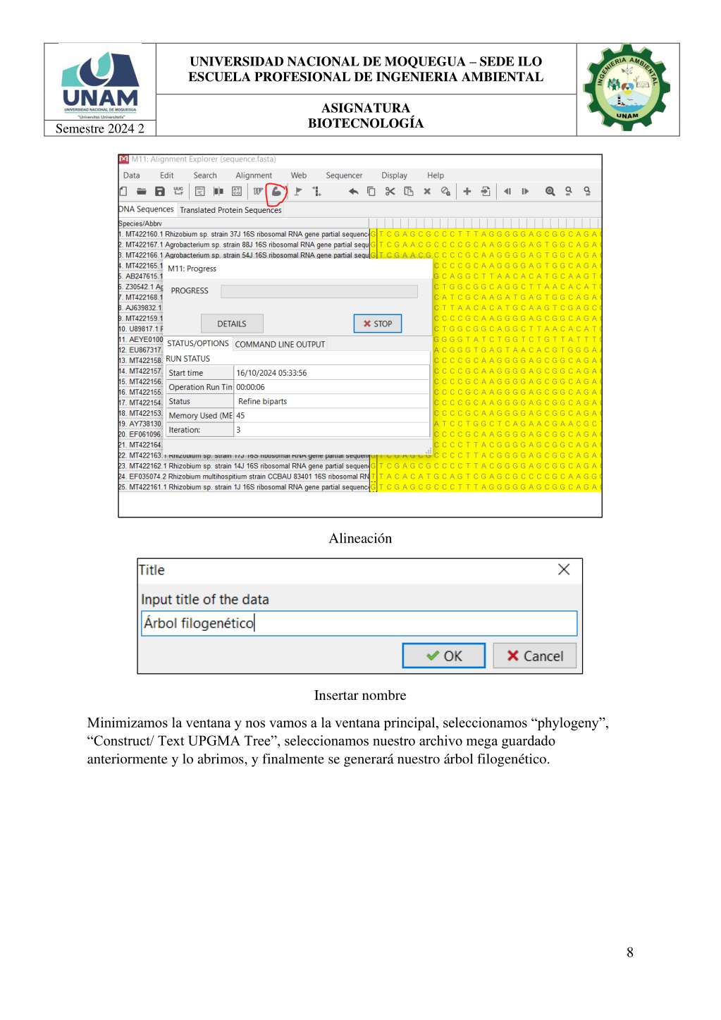Switch to Translated Protein Sequences tab
The image size is (721, 1020).
coord(230,210)
